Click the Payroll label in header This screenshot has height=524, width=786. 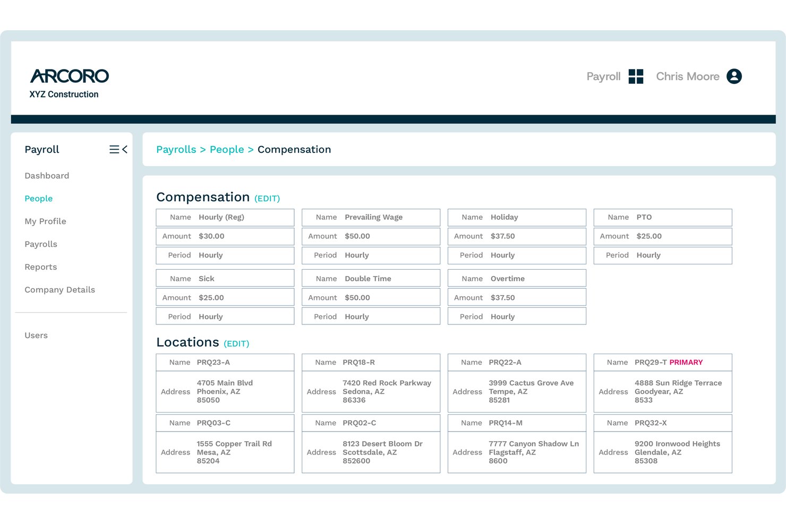(603, 76)
